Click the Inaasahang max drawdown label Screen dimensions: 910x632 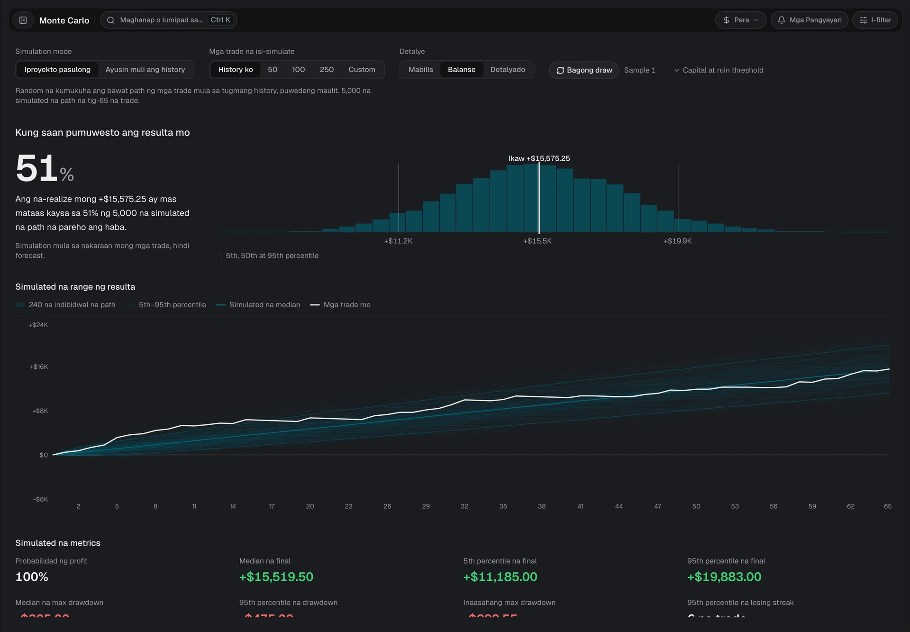tap(509, 603)
